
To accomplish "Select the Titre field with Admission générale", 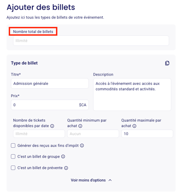I will click(50, 83).
